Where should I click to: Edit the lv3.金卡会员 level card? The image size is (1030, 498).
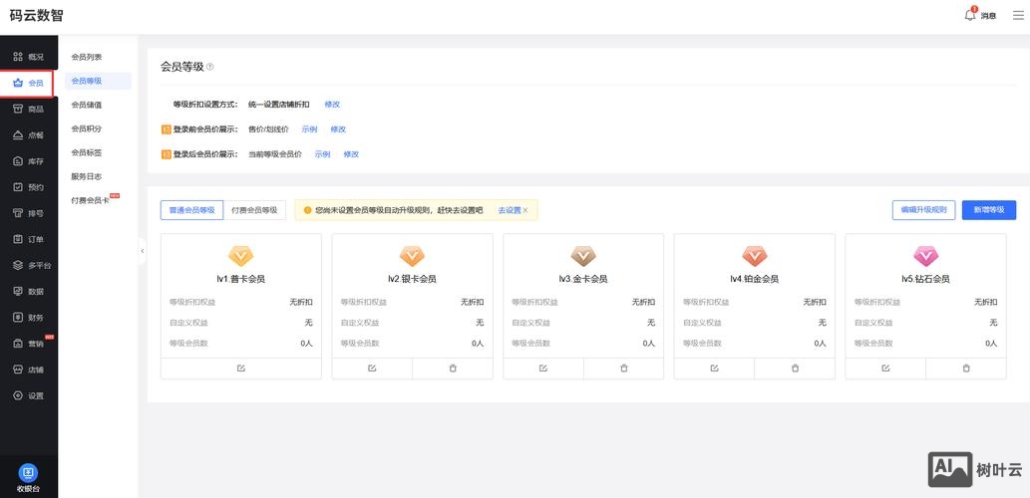tap(543, 369)
